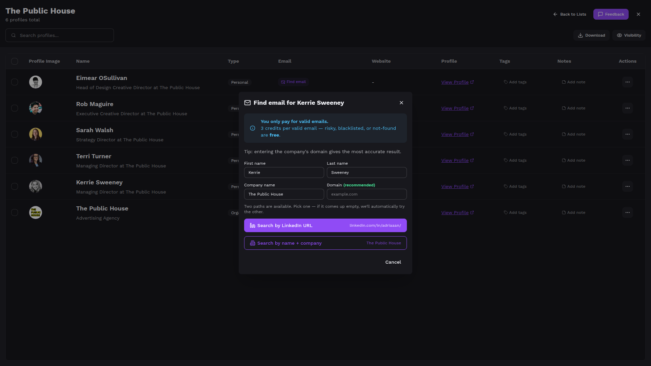Select checkbox for The Public House row

pos(15,212)
